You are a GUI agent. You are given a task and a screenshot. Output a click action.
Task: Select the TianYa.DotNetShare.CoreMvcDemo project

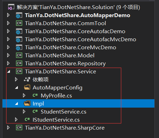[x=71, y=48]
